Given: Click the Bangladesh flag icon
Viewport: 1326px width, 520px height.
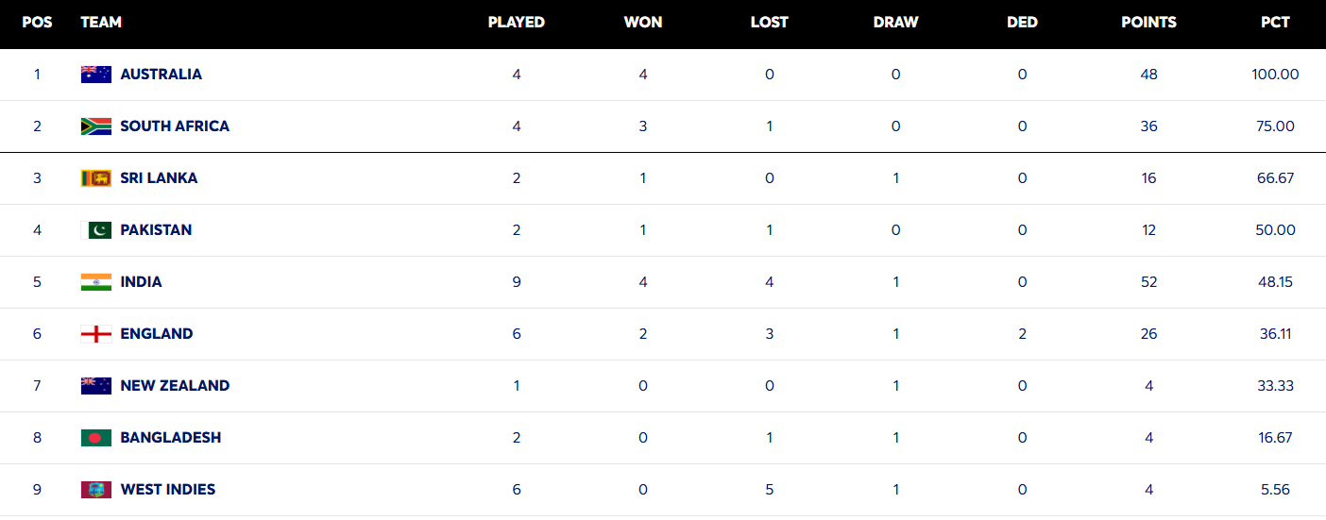Looking at the screenshot, I should [96, 438].
